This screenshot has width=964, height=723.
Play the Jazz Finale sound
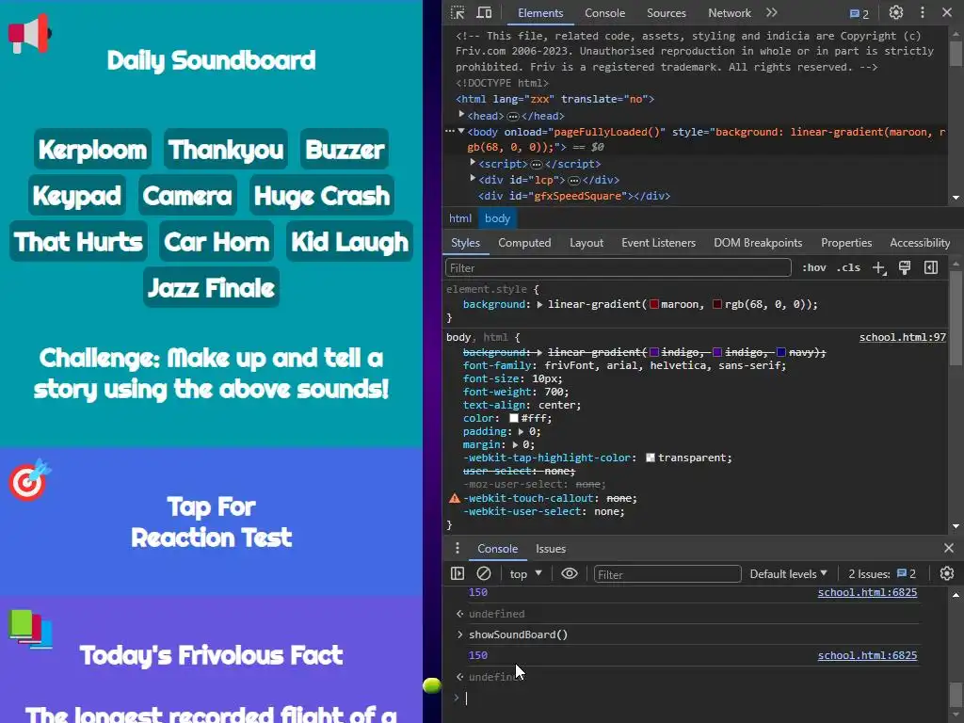pos(212,288)
